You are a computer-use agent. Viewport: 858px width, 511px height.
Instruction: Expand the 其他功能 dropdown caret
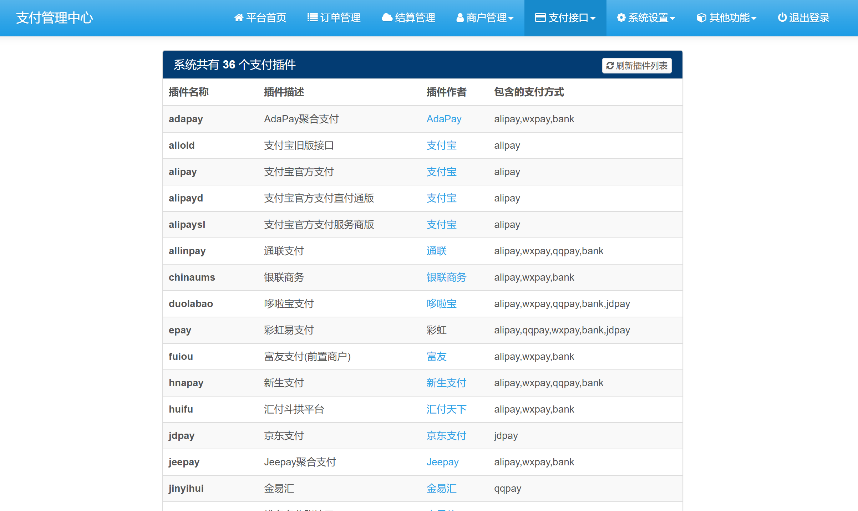pyautogui.click(x=754, y=19)
